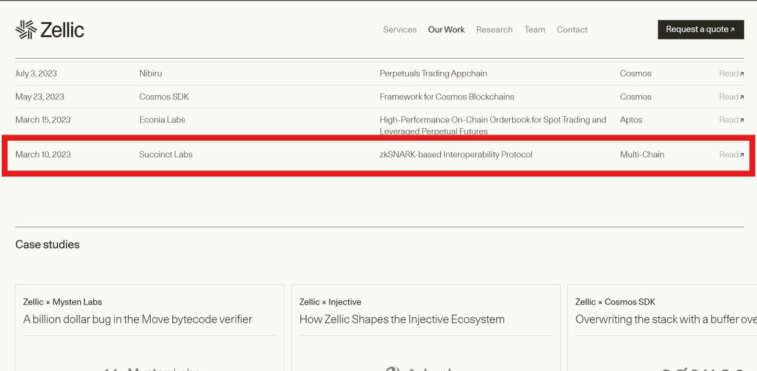The image size is (757, 371).
Task: Click the Cosmos chain label in Nibiru row
Action: (x=636, y=73)
